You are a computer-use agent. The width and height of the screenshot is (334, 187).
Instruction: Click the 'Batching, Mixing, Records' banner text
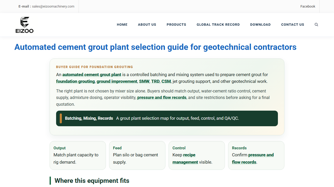coord(89,118)
